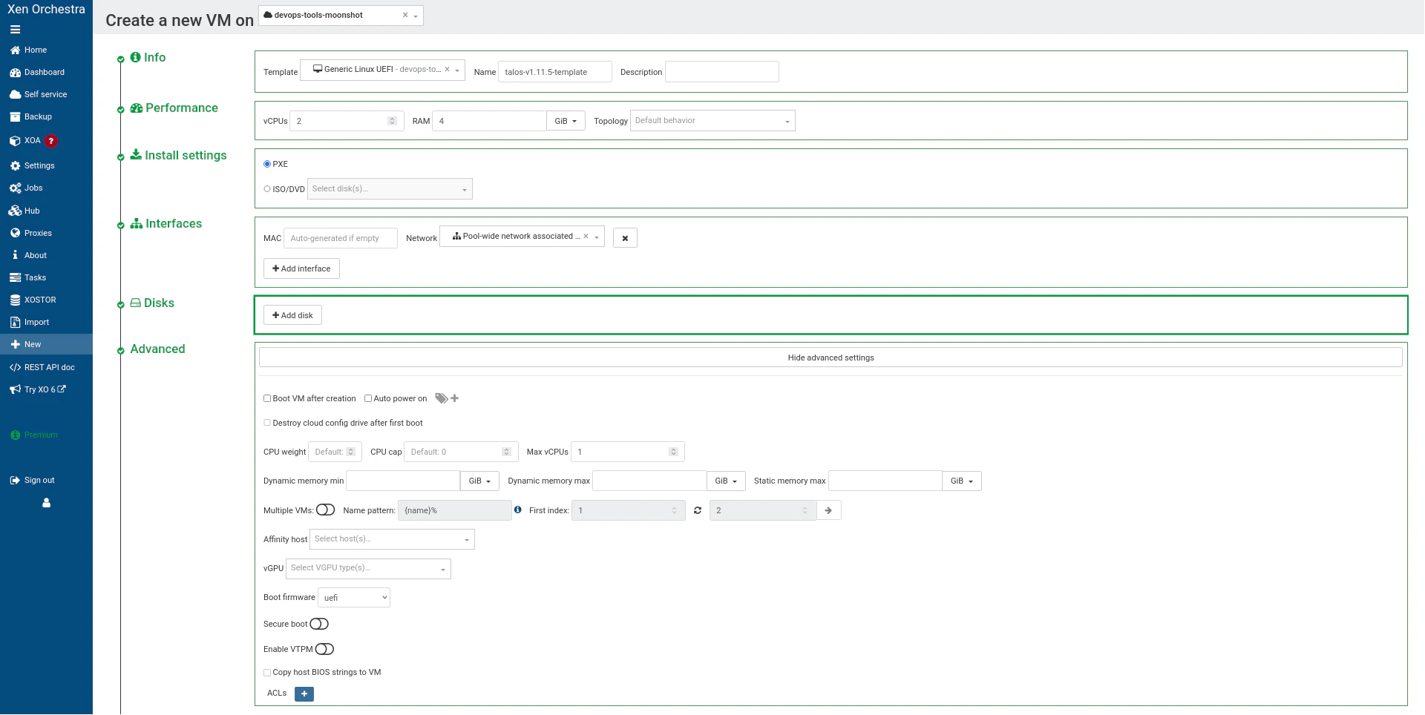Open the Boot firmware dropdown
The height and width of the screenshot is (715, 1425).
(354, 597)
